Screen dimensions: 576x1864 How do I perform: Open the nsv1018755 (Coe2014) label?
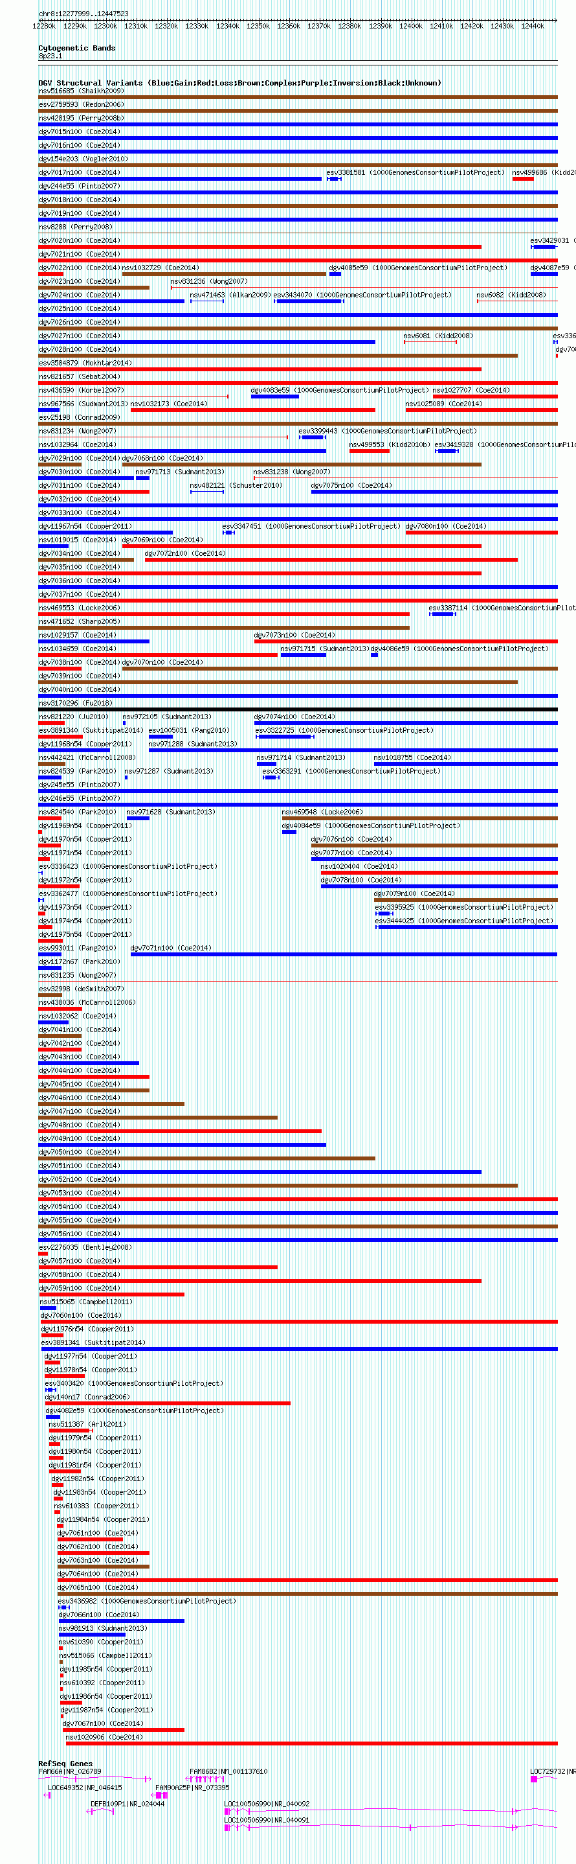(412, 757)
